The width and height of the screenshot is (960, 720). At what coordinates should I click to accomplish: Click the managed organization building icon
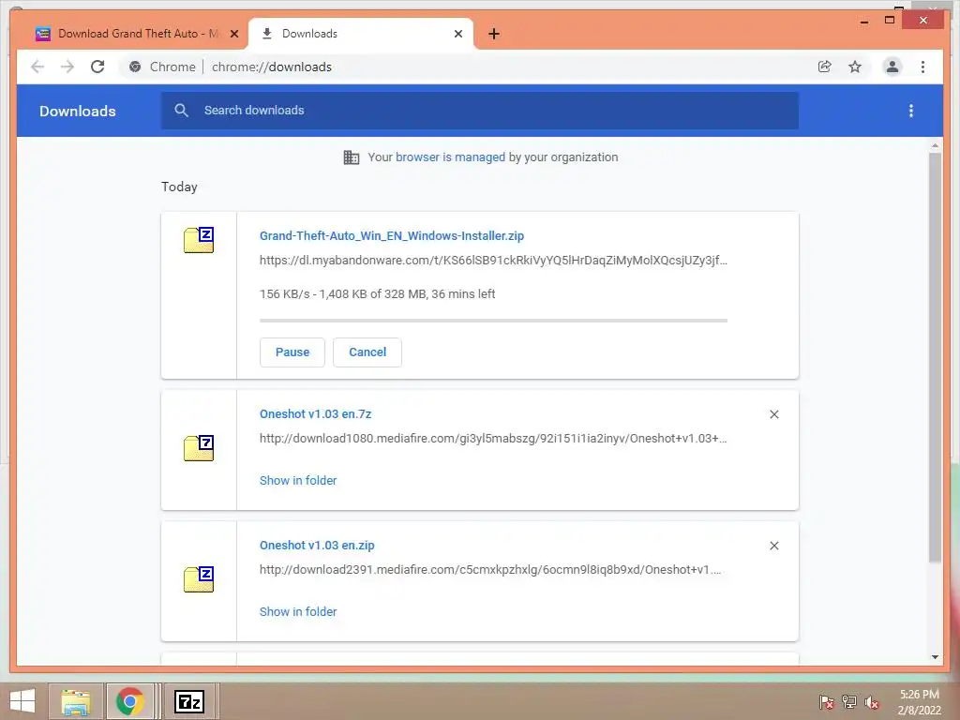click(352, 157)
